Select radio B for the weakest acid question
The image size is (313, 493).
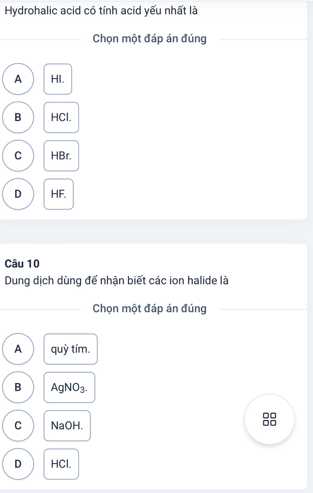tap(18, 117)
